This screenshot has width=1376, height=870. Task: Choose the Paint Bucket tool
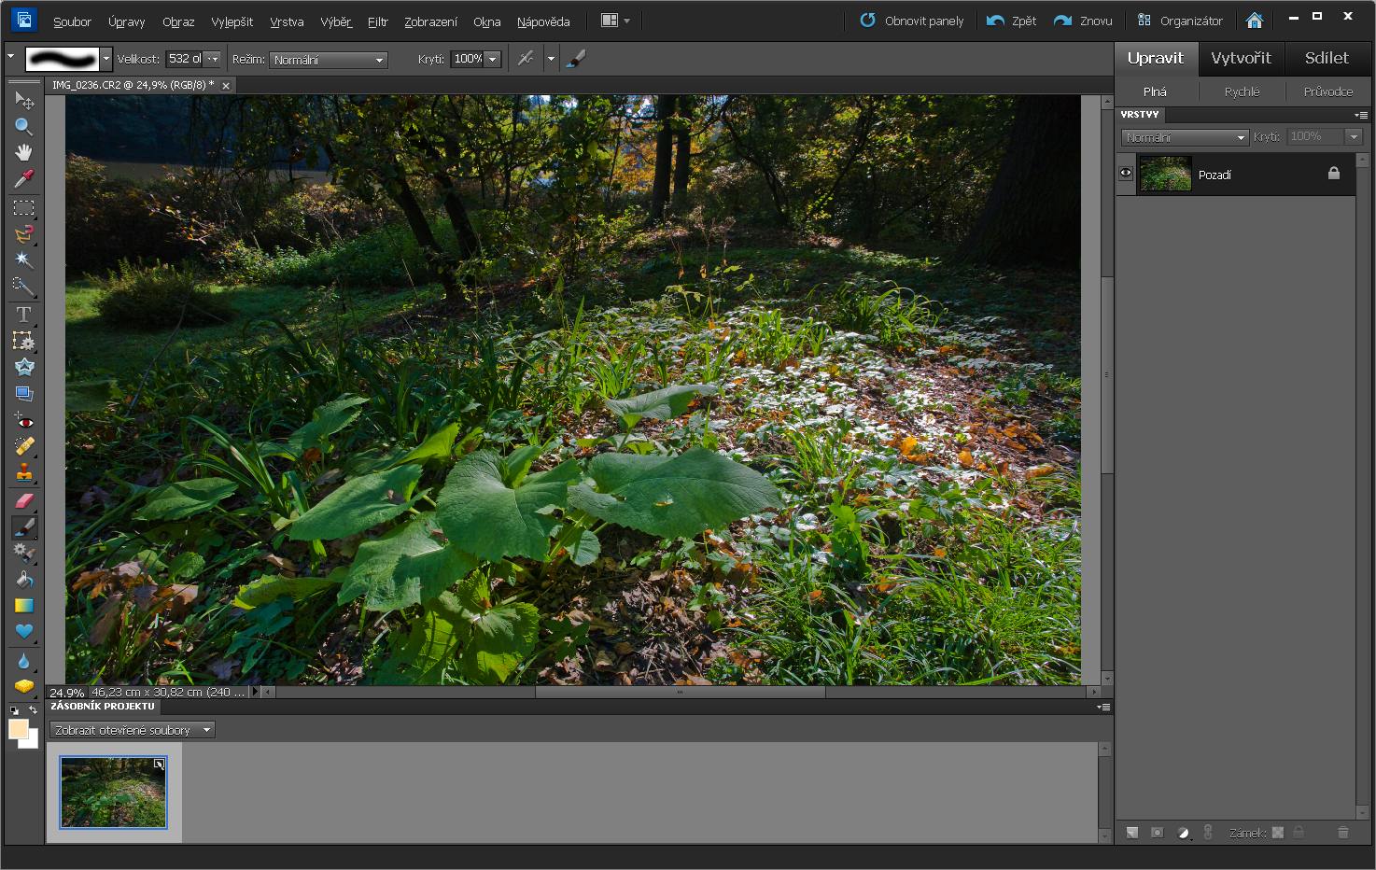click(x=23, y=579)
